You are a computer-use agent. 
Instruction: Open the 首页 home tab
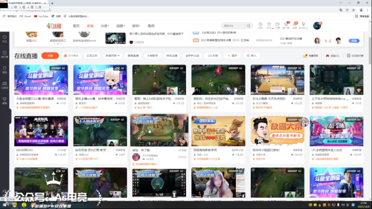click(x=76, y=26)
